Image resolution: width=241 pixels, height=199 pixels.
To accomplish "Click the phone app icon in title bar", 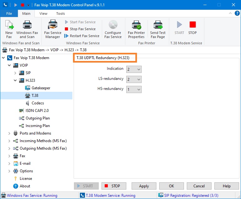I will click(5, 5).
